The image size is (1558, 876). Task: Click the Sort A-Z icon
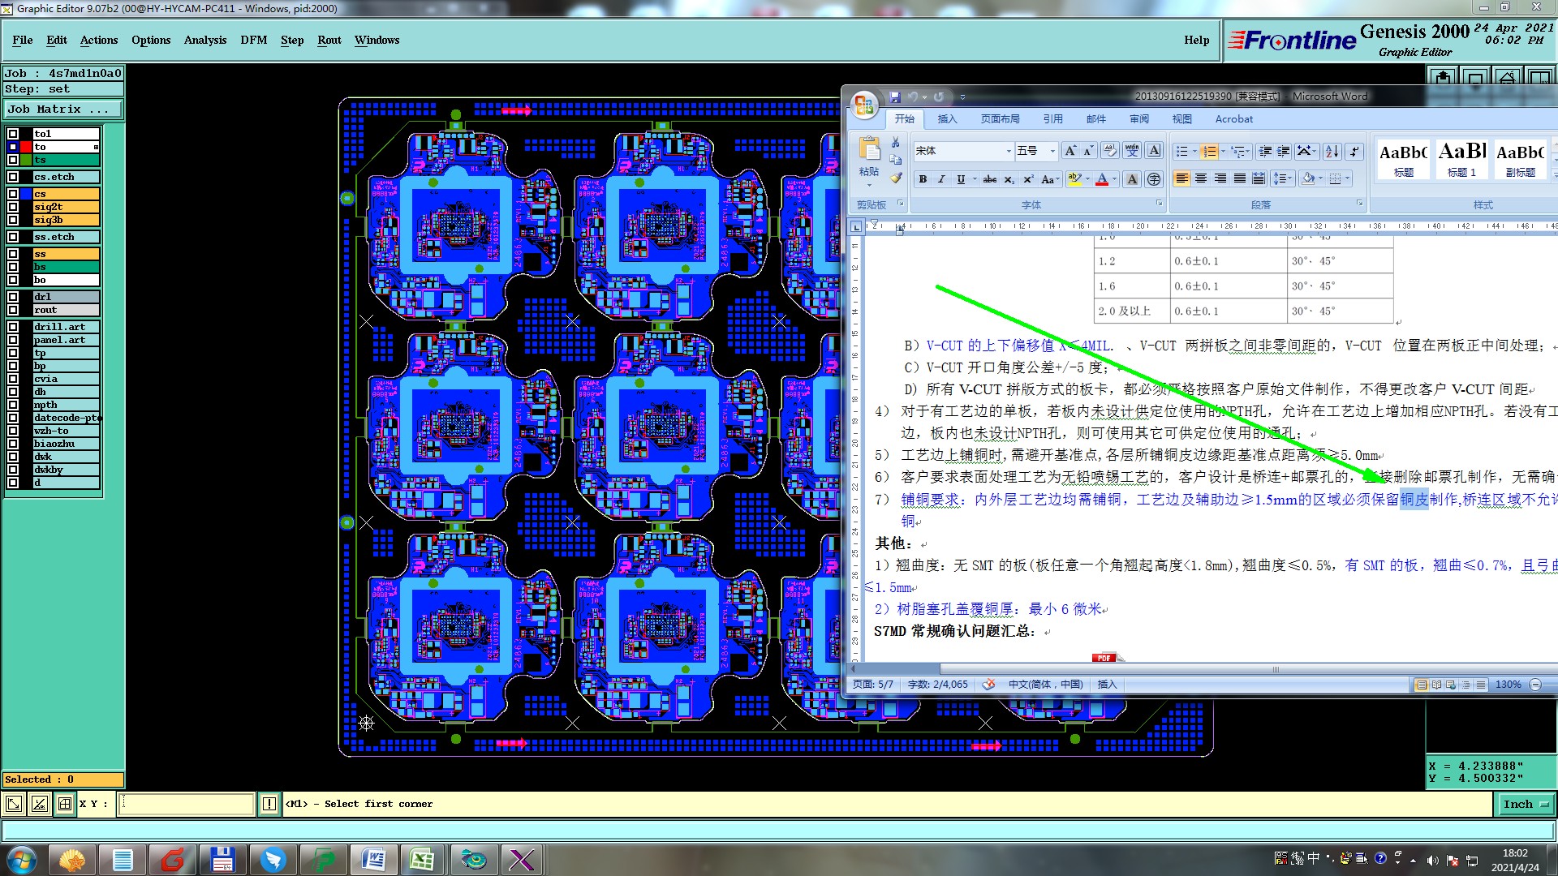pyautogui.click(x=1332, y=152)
